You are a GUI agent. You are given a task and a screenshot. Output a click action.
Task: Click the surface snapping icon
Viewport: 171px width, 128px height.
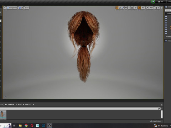[x=129, y=8]
